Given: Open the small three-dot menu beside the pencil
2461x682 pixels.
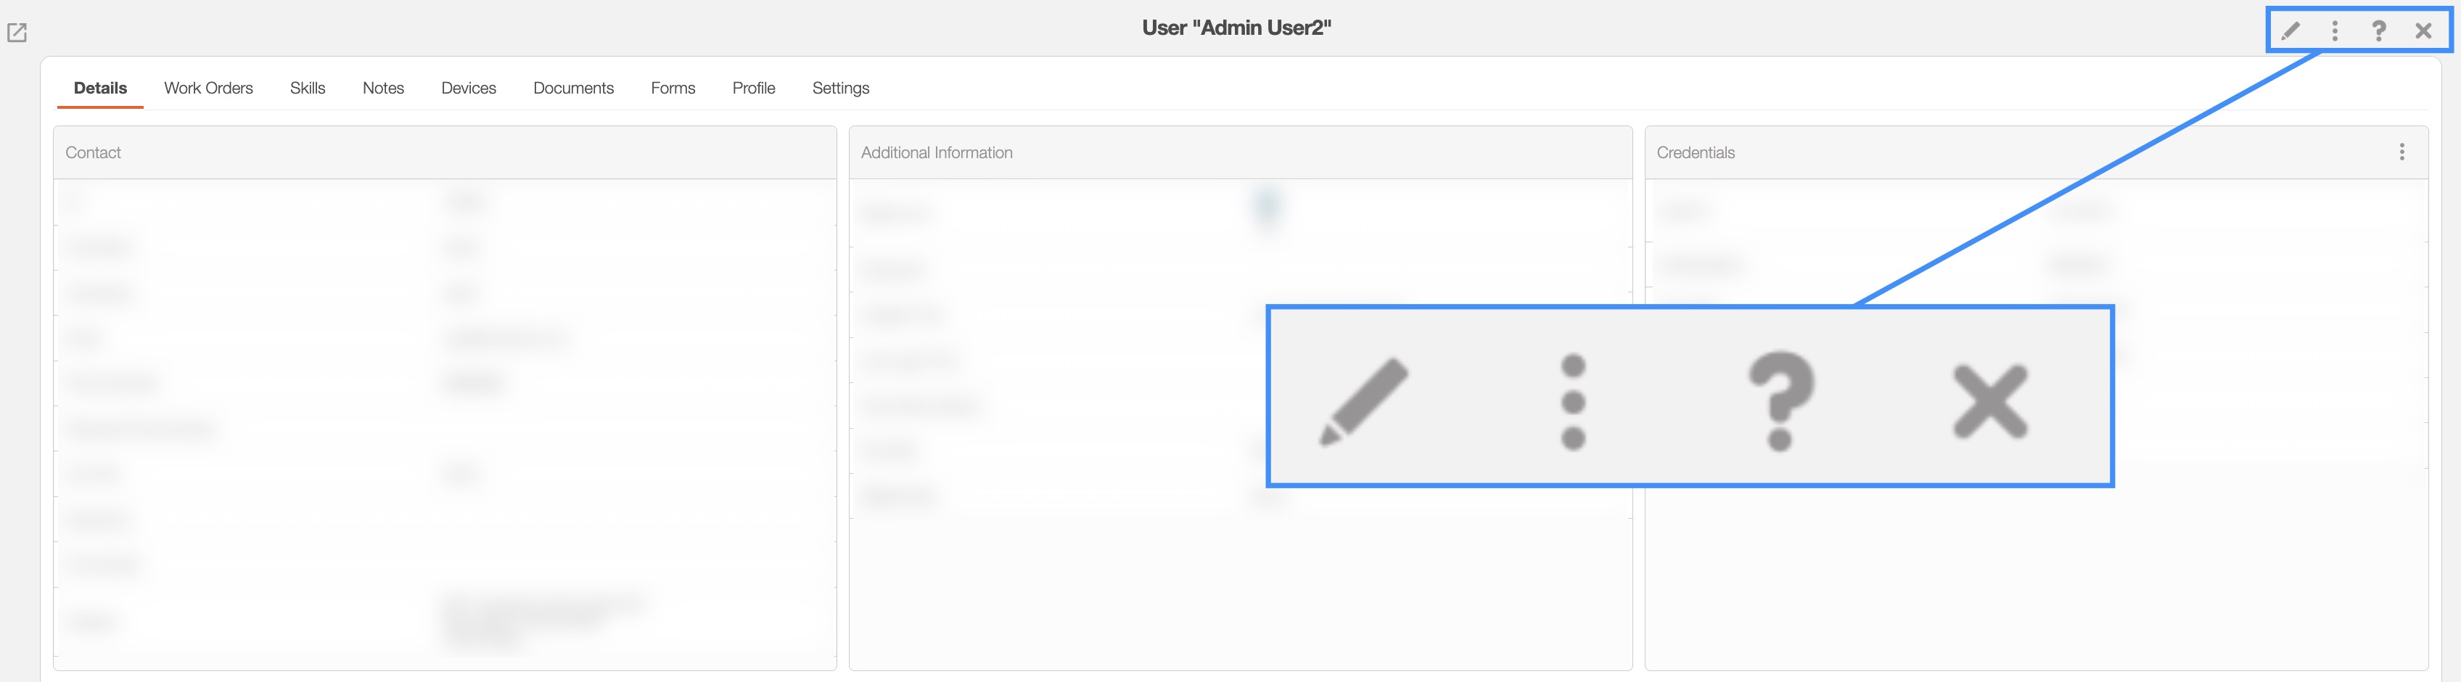Looking at the screenshot, I should click(x=2335, y=30).
